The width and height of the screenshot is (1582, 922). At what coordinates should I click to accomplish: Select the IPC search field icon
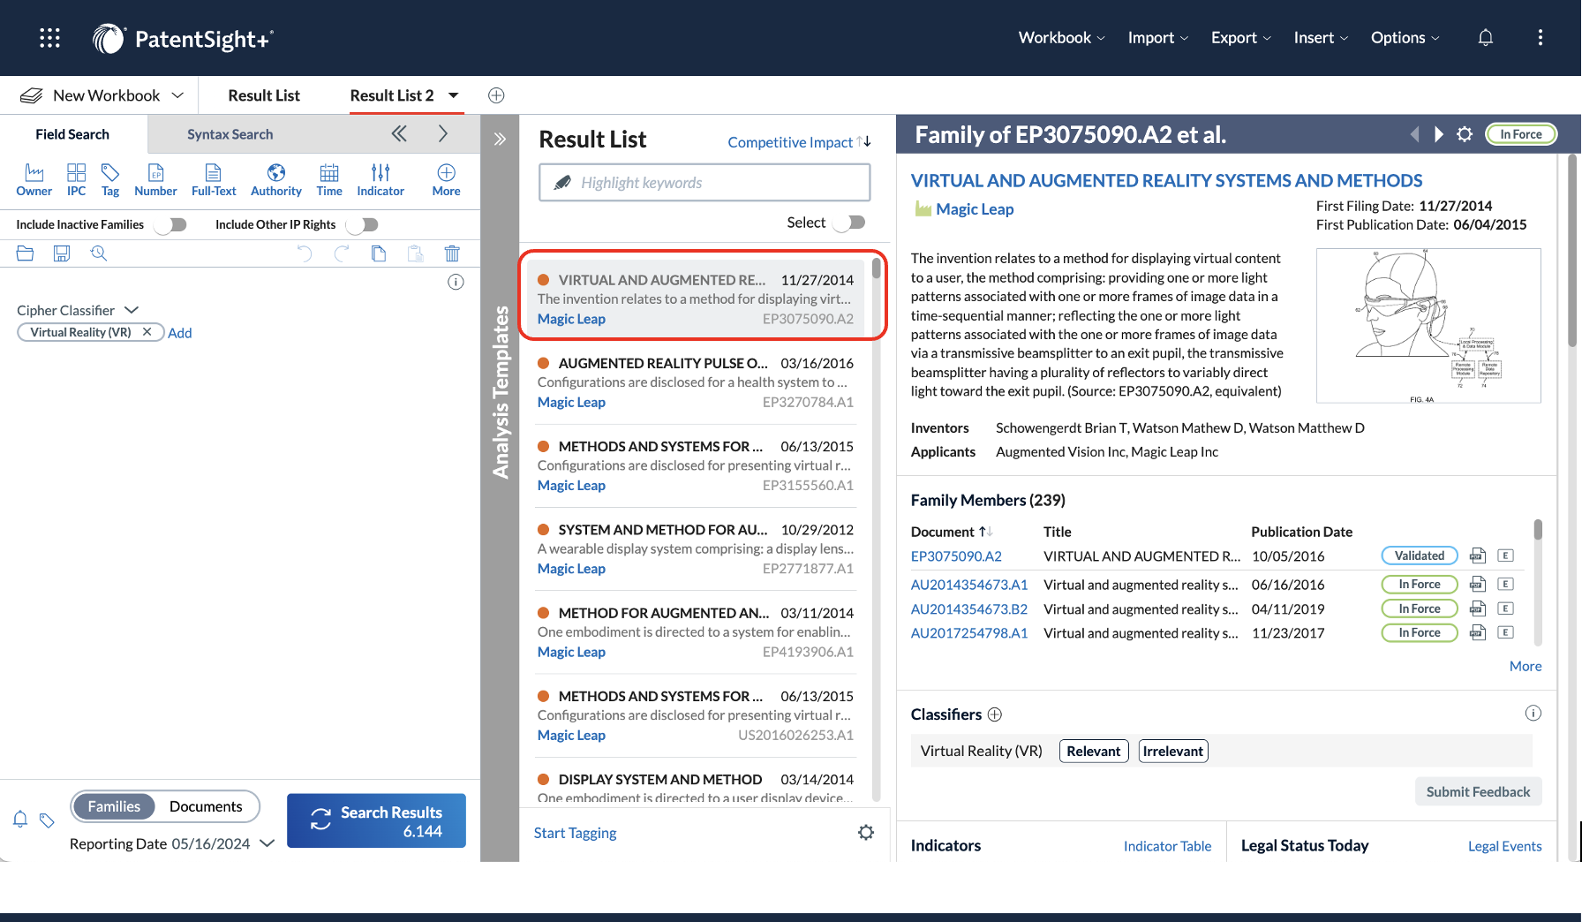[x=77, y=179]
